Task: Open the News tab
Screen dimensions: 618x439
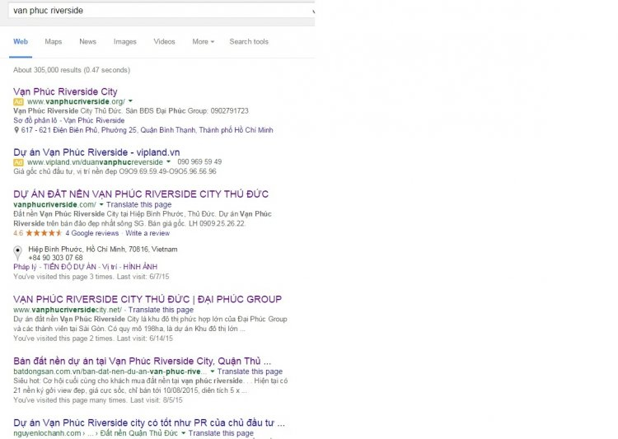Action: [87, 41]
